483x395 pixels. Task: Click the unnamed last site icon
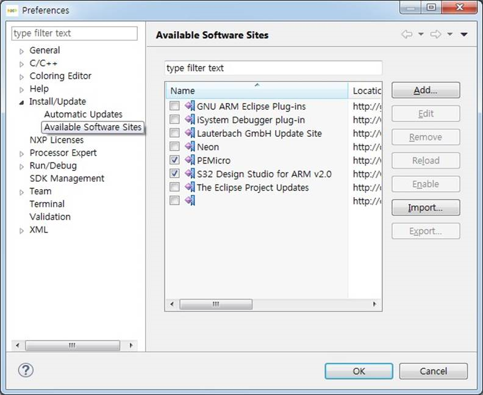190,201
